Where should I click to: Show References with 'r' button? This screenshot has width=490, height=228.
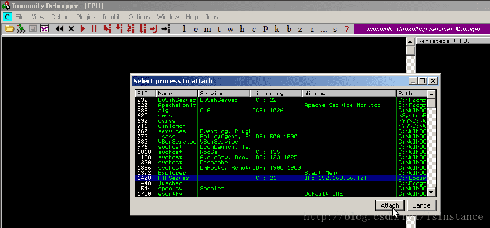pyautogui.click(x=312, y=30)
